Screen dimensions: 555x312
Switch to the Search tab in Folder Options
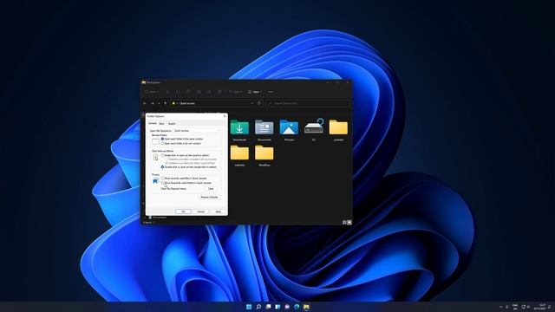(172, 124)
